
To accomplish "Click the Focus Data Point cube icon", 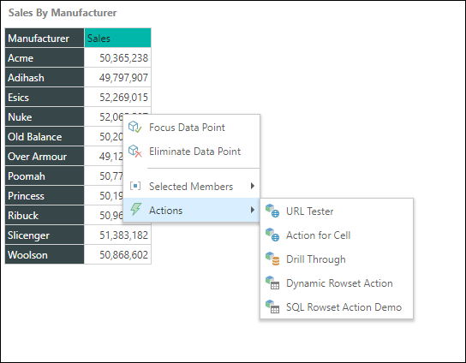I will [x=134, y=128].
